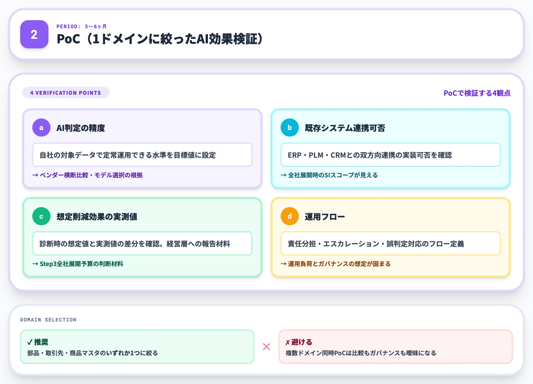This screenshot has height=384, width=533.
Task: Click the 4 VERIFICATION POINTS pill label
Action: 66,93
